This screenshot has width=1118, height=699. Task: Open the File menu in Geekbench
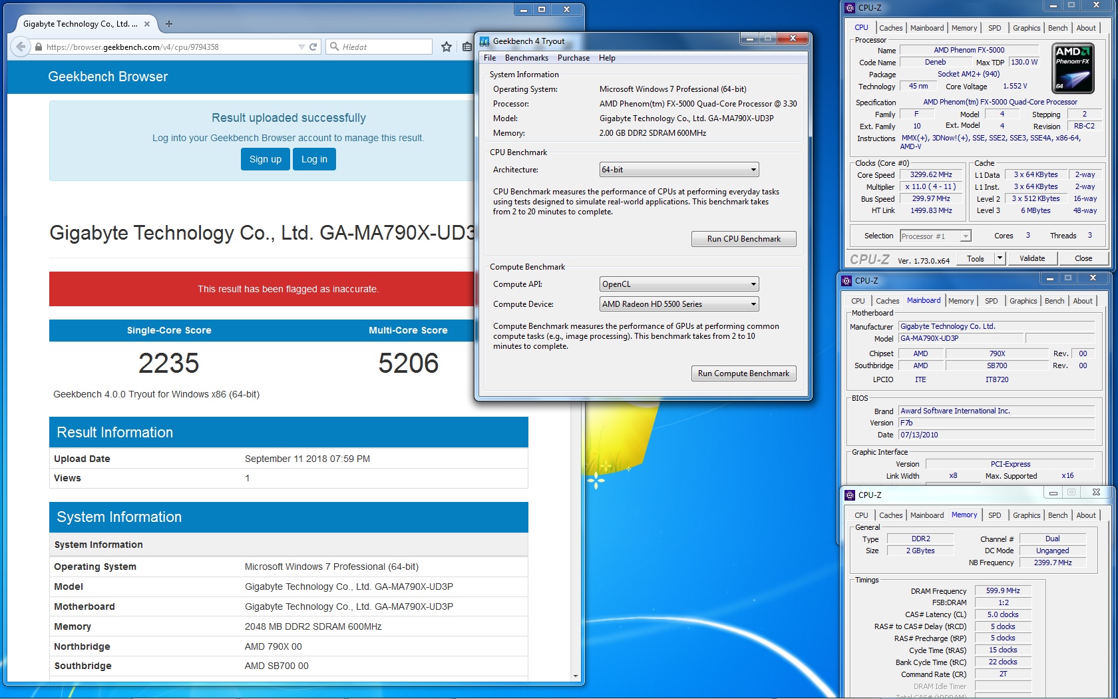tap(490, 58)
